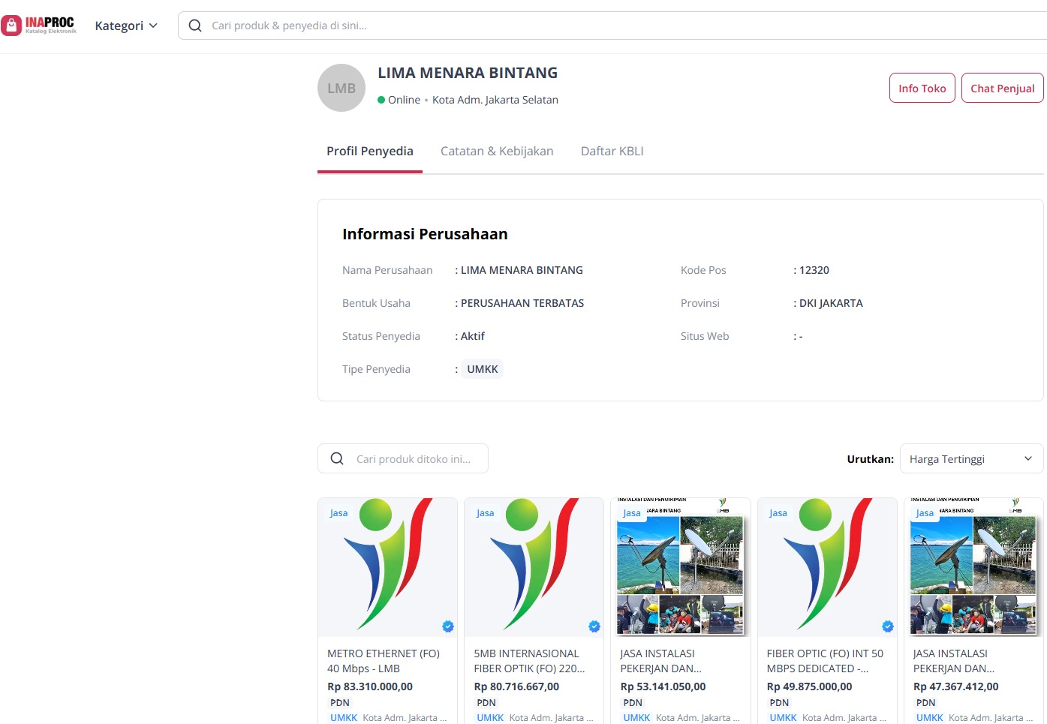This screenshot has height=724, width=1047.
Task: Open 'FIBER OPTIC (FO) INT 50 MBPS' title
Action: point(825,661)
